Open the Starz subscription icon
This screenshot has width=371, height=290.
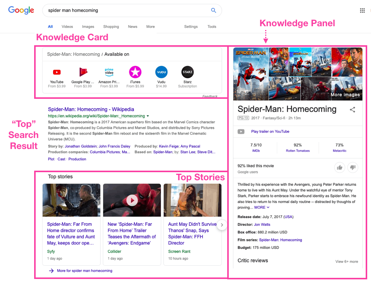187,72
